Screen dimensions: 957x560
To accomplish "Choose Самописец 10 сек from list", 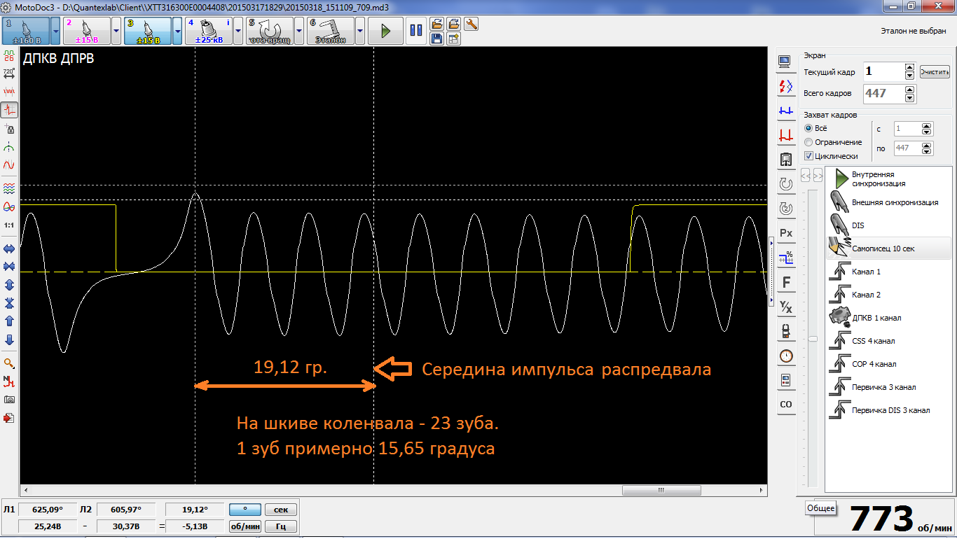I will coord(888,248).
